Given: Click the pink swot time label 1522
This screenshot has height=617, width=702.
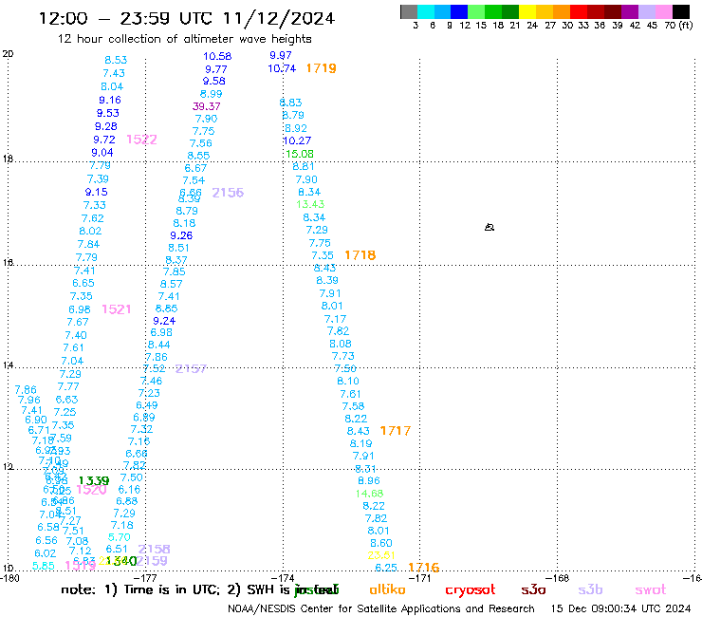Looking at the screenshot, I should coord(141,140).
